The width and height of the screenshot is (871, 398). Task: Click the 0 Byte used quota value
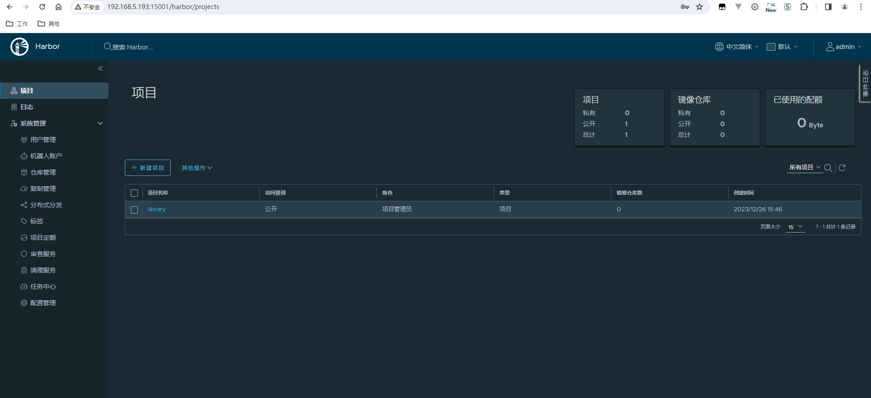click(810, 123)
